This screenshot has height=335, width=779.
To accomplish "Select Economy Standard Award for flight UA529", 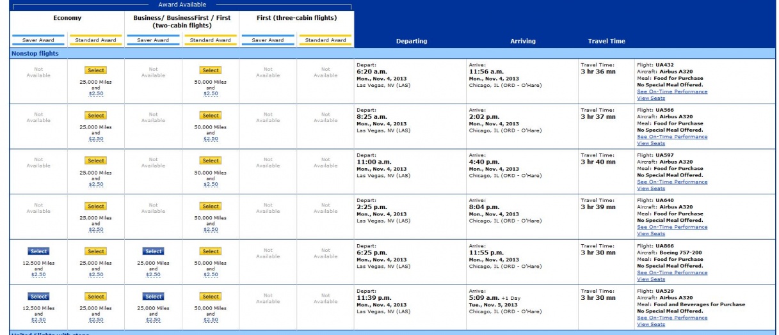I will (96, 297).
